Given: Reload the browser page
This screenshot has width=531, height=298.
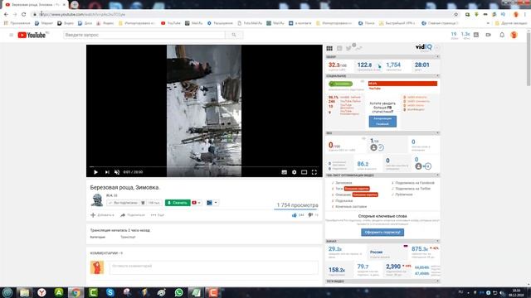Looking at the screenshot, I should pos(23,14).
